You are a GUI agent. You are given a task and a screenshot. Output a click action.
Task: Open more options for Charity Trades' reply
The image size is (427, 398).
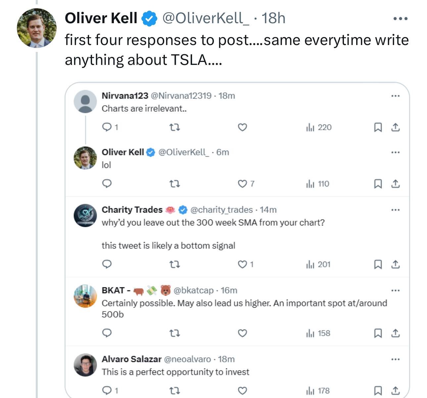tap(395, 210)
